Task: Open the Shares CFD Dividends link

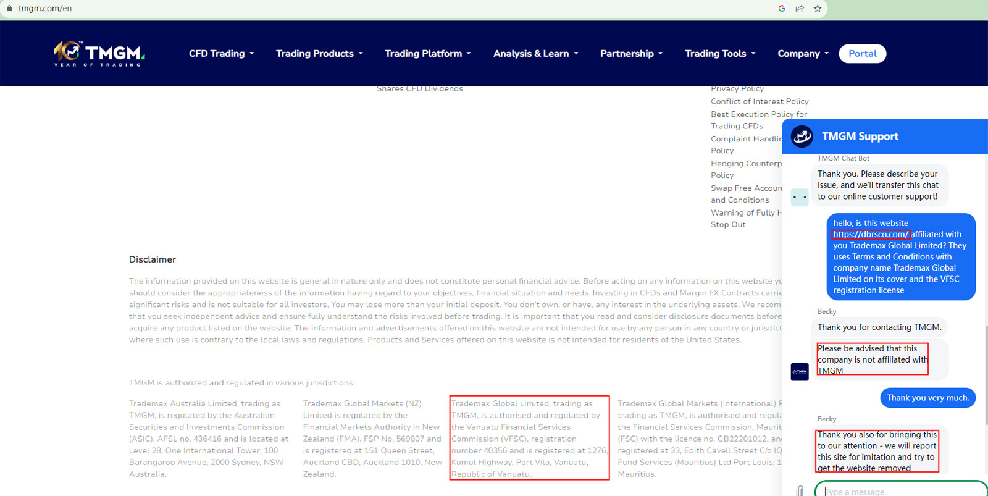Action: click(420, 89)
